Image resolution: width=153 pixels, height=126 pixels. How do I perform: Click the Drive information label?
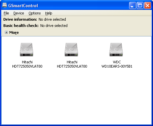click(x=20, y=19)
